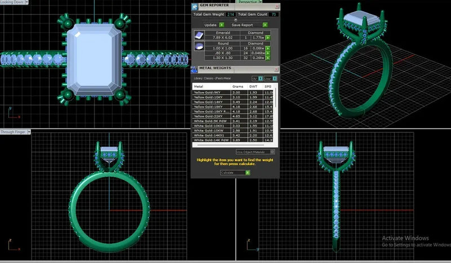451x263 pixels.
Task: Click the 1.00 X 1.00 round size cell
Action: point(223,48)
